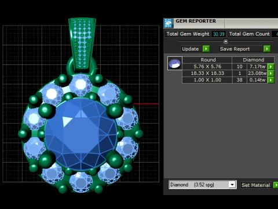This screenshot has height=209, width=278.
Task: Select the pendant bail with pavé stones
Action: [x=82, y=44]
